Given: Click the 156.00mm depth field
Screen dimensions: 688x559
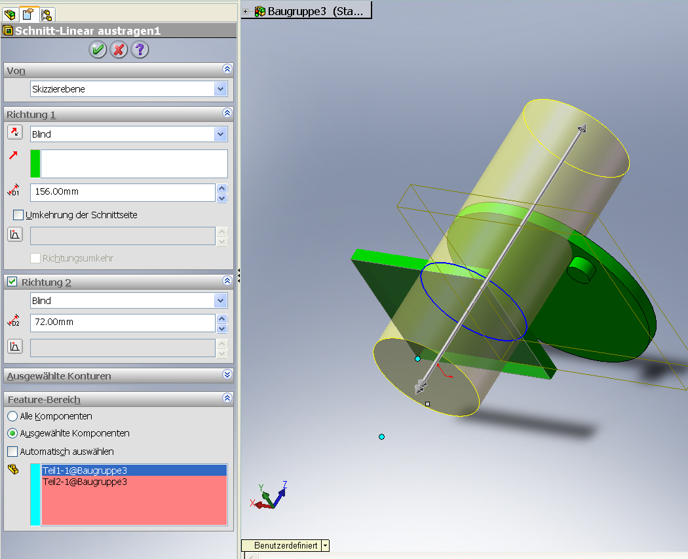Looking at the screenshot, I should coord(123,192).
